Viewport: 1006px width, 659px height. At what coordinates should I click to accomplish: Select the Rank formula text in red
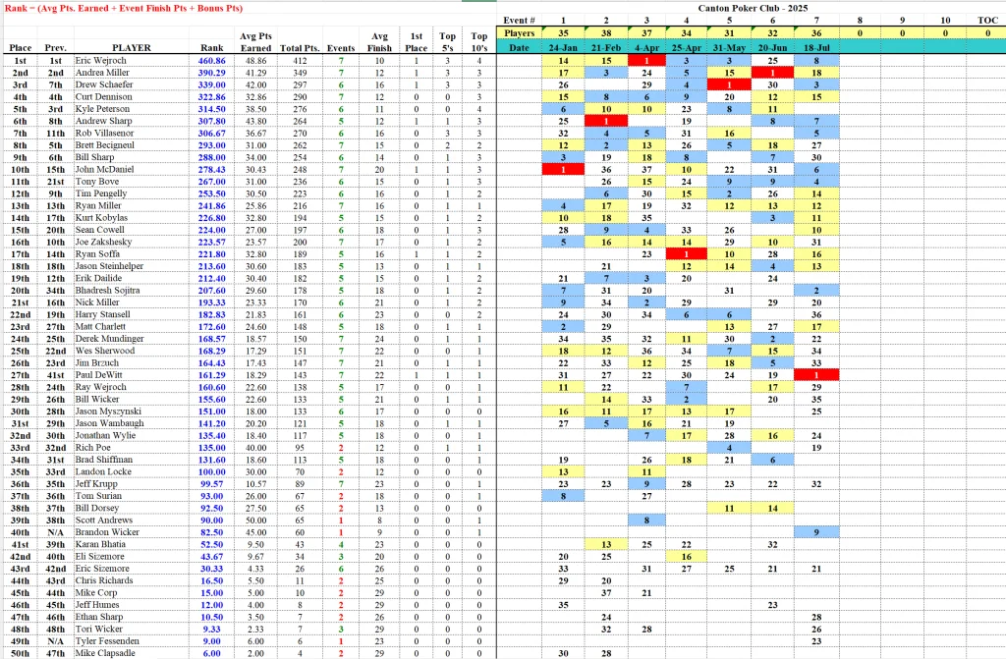124,8
